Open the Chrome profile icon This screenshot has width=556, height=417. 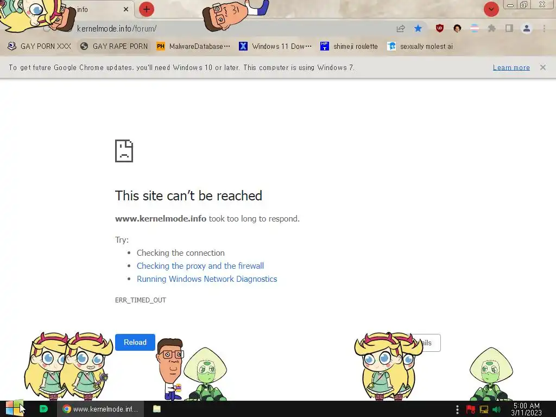coord(527,28)
